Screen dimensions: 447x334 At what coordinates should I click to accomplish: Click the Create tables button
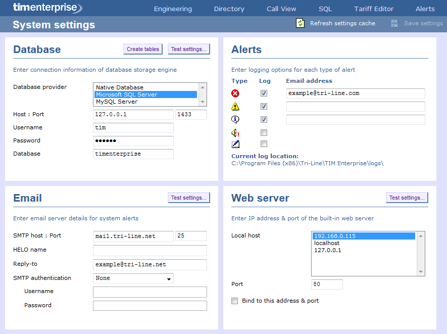(x=143, y=49)
